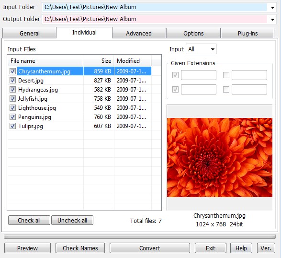Open the Input filter All dropdown
Viewport: 281px width, 258px height.
pos(201,49)
